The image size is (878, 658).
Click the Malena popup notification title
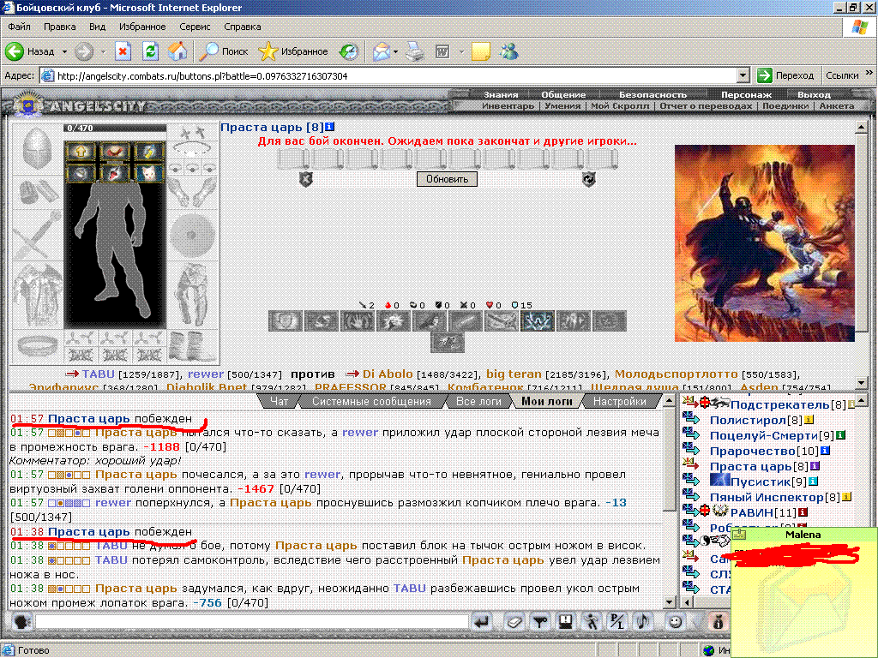point(803,535)
